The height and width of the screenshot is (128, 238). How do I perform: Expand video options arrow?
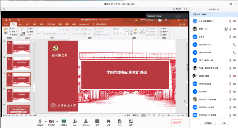click(57, 121)
